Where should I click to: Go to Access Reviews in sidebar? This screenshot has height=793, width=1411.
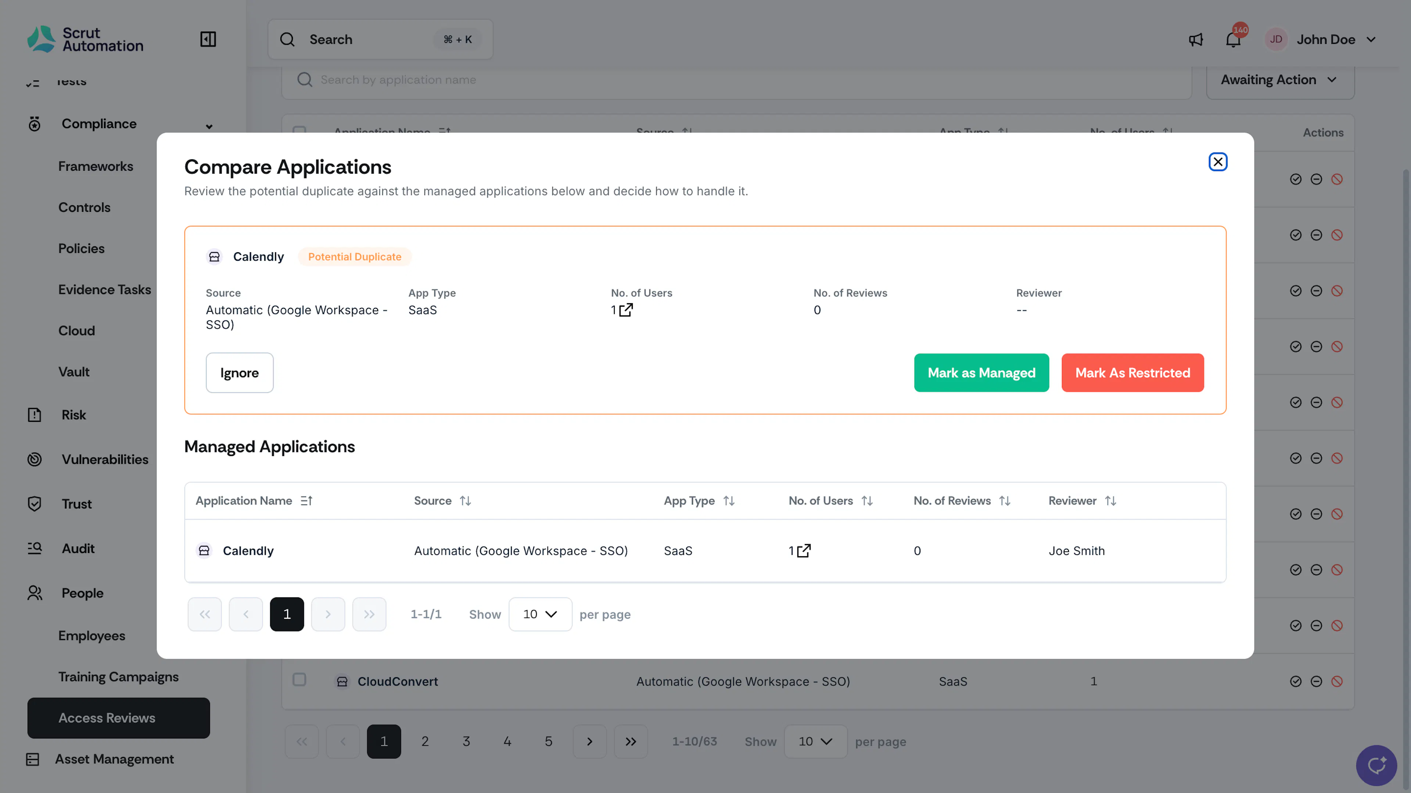pos(118,718)
